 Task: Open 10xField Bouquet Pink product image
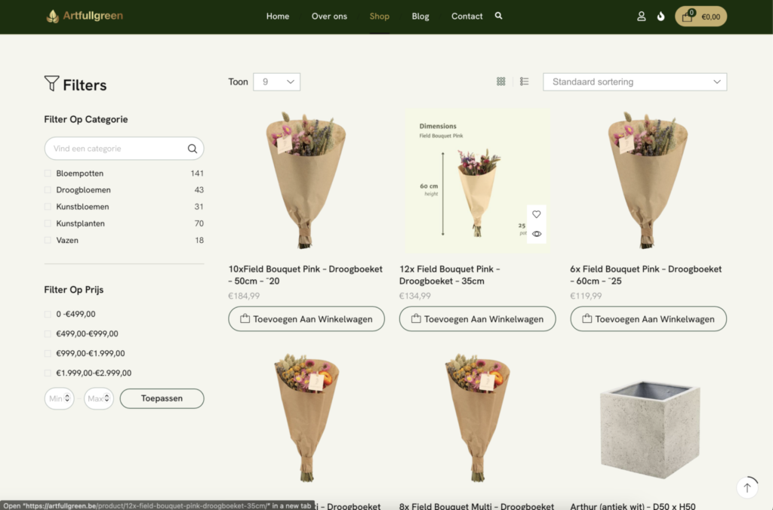(x=306, y=180)
